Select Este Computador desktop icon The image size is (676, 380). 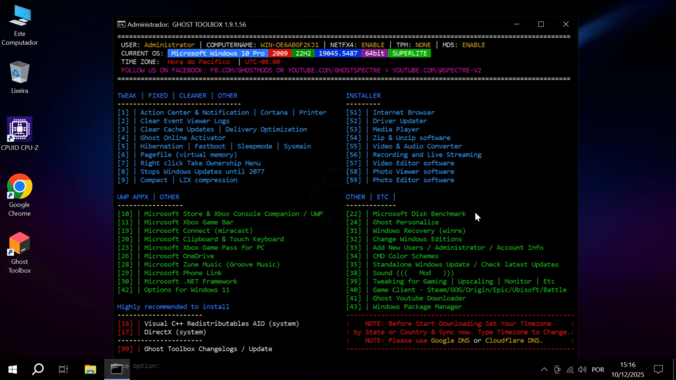[19, 17]
